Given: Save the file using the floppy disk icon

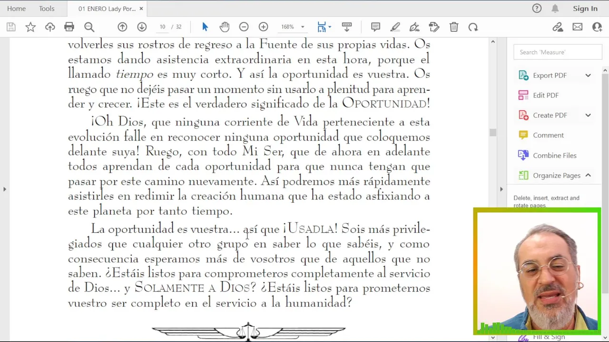Looking at the screenshot, I should (11, 27).
